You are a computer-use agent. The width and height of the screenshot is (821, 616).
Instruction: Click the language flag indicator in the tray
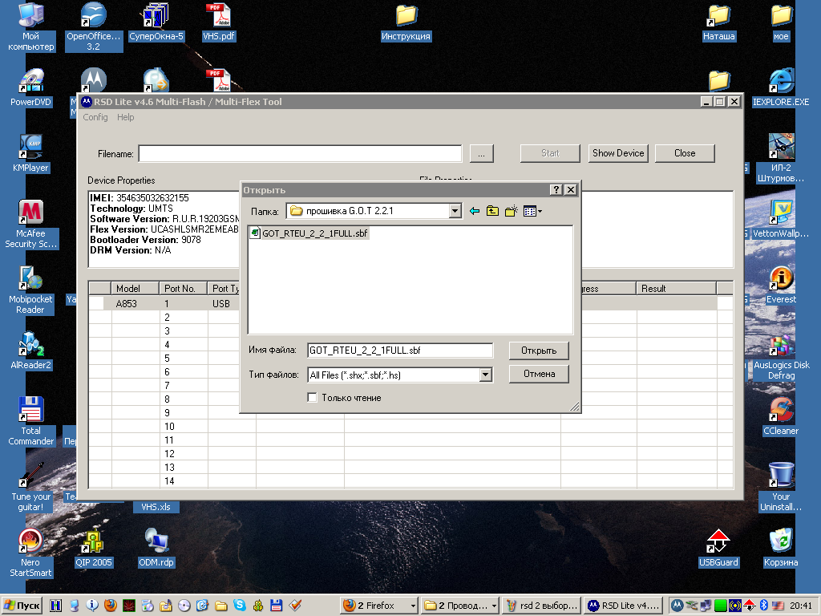point(778,606)
